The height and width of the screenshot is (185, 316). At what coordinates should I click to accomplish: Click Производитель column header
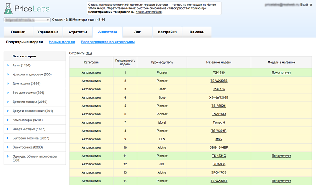[162, 63]
